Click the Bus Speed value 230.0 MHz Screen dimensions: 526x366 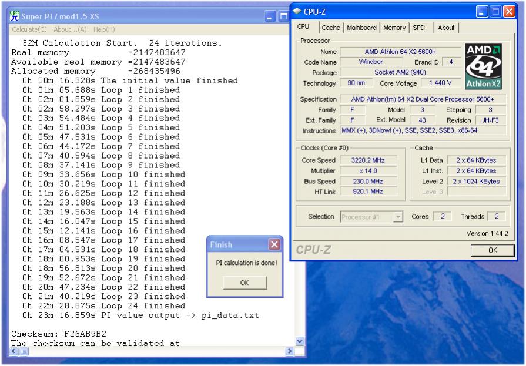(368, 181)
